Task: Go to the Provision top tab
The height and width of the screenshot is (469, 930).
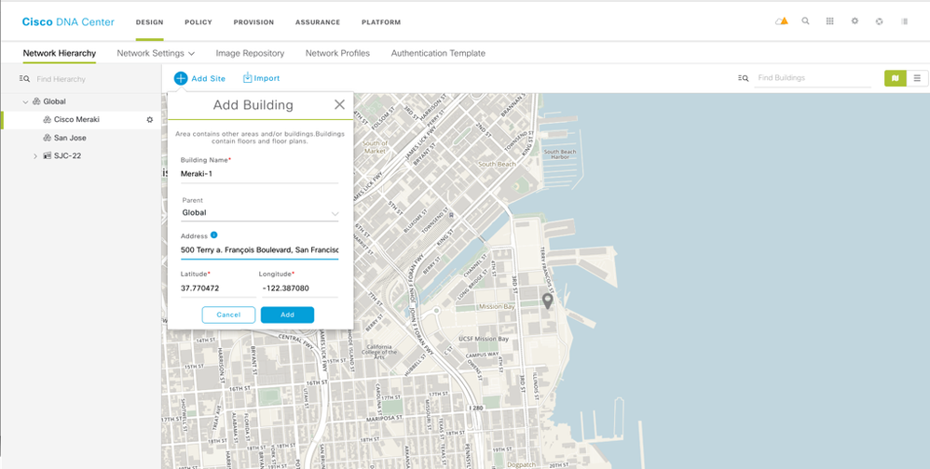Action: (x=253, y=22)
